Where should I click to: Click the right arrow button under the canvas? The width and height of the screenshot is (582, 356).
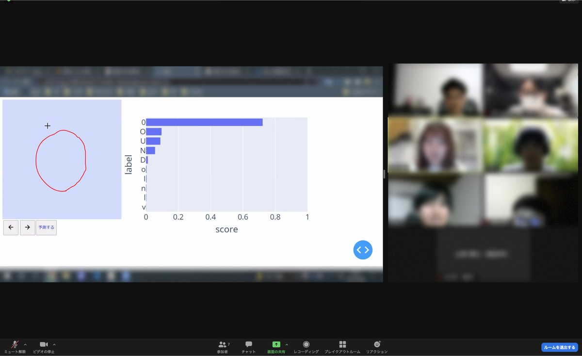28,227
